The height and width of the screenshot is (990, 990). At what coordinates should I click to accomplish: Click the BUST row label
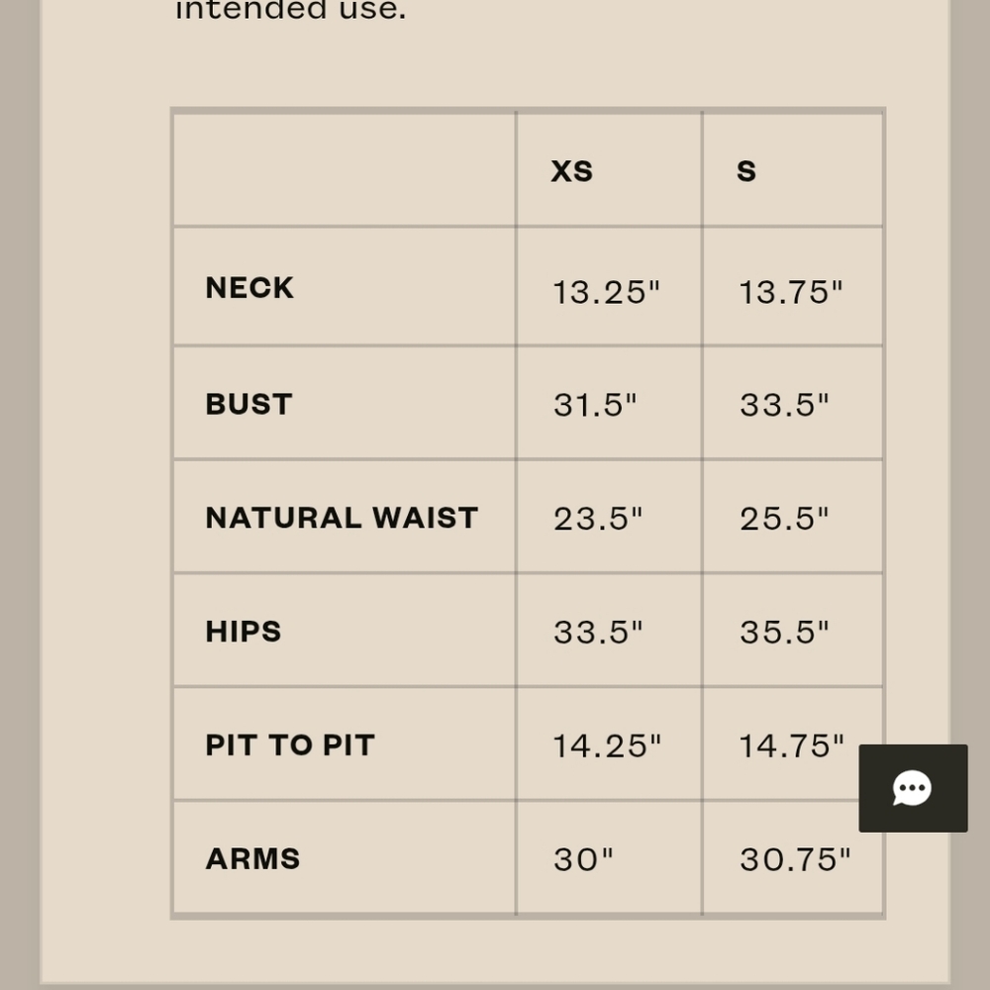pos(248,404)
